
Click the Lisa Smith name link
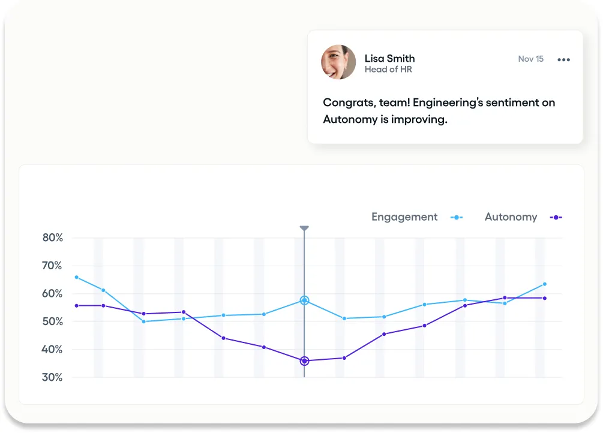pyautogui.click(x=389, y=58)
